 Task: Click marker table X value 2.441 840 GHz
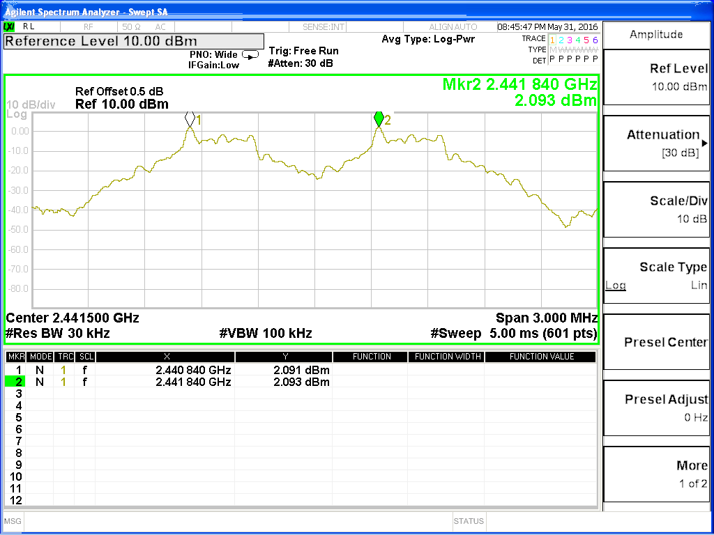193,382
